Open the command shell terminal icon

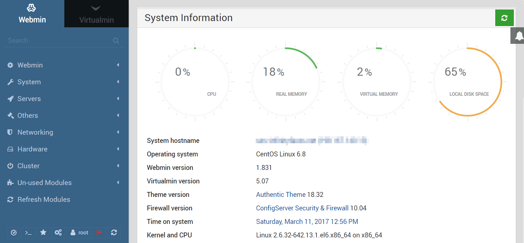28,233
